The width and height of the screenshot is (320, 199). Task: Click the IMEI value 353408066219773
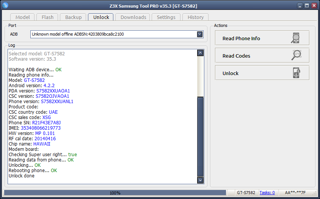click(41, 128)
